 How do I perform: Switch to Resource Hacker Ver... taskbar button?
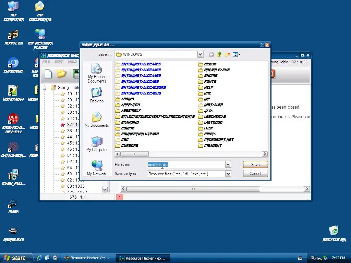coord(87,258)
